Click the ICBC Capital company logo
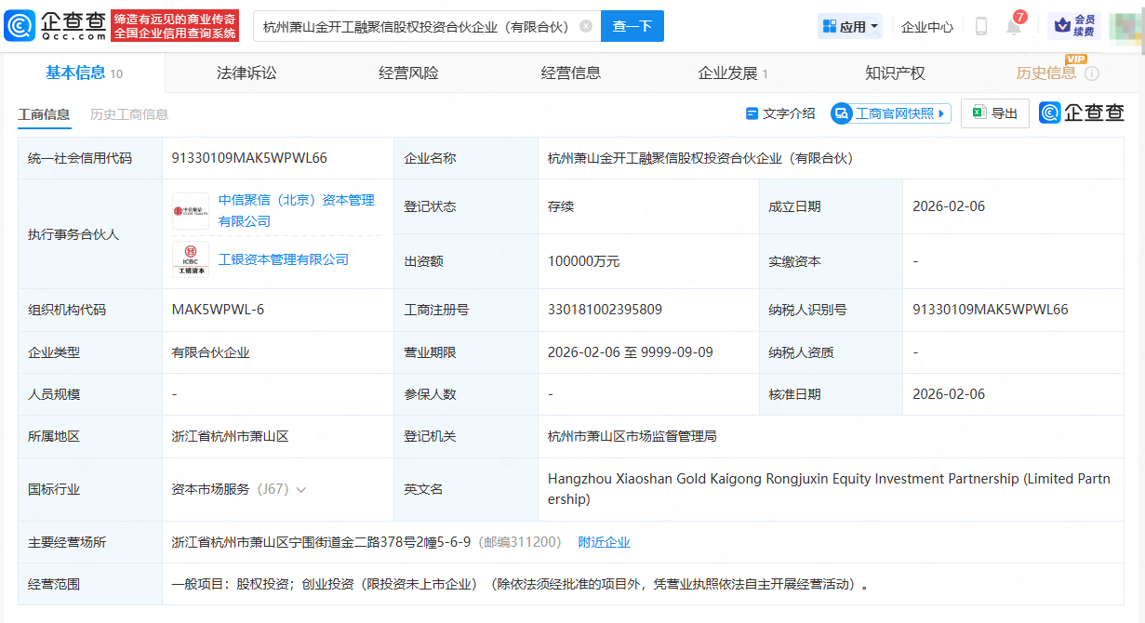 [x=191, y=258]
